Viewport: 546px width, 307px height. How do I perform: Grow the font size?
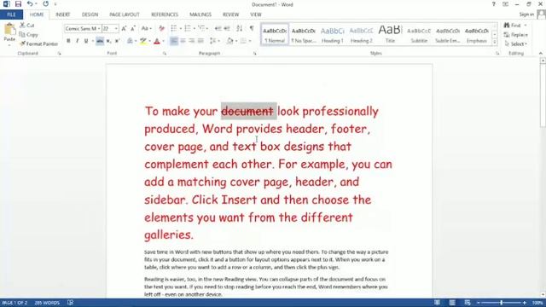click(x=124, y=28)
